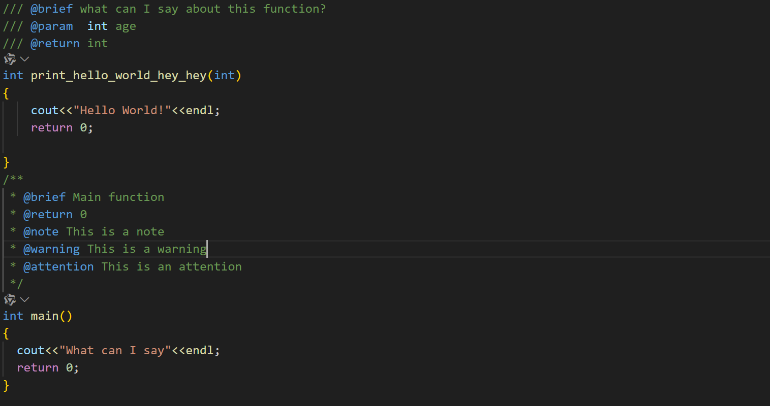Click opening brace of print_hello_world_hey_hey
Image resolution: width=770 pixels, height=406 pixels.
pos(6,93)
